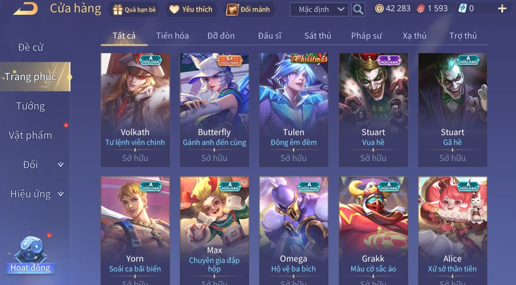
Task: Select the Tiến hóa tab
Action: point(172,36)
